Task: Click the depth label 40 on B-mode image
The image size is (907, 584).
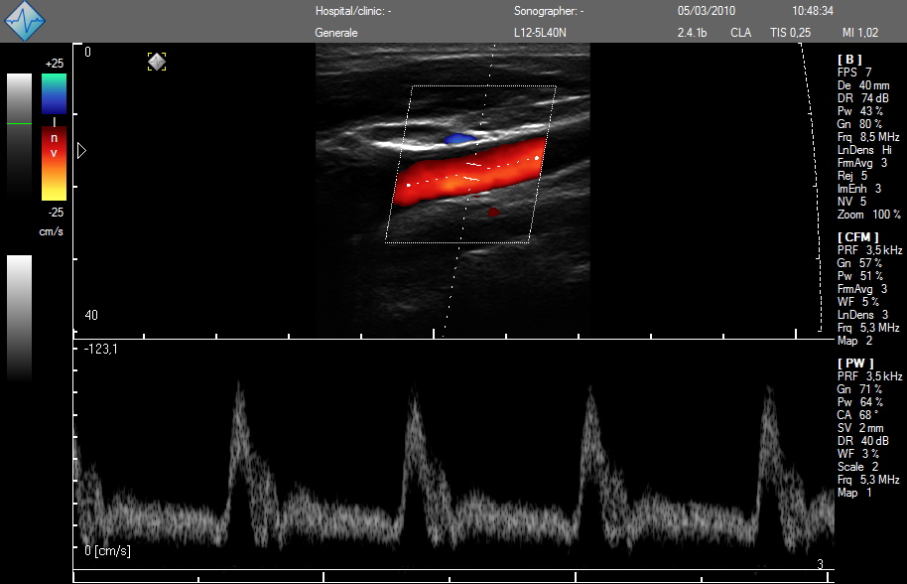Action: (91, 315)
